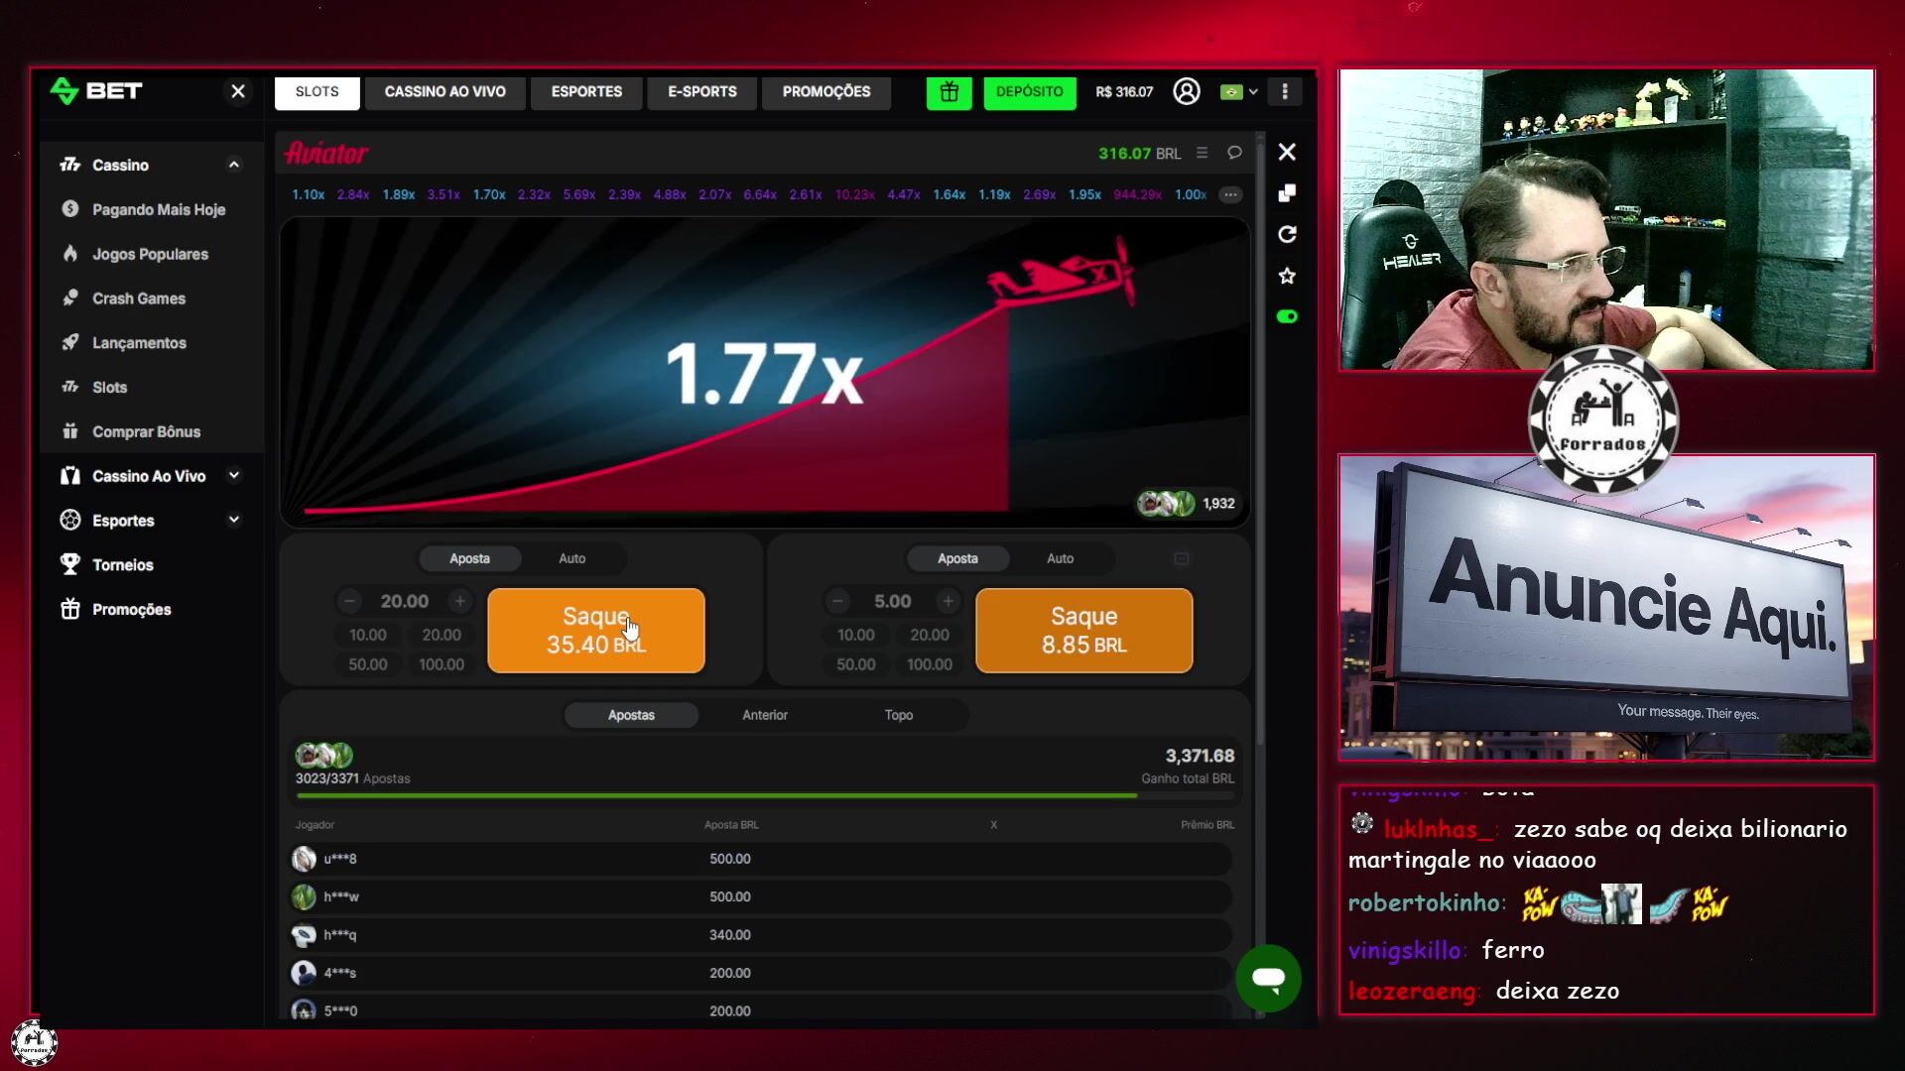
Task: Switch to the Apostas list tab
Action: coord(631,715)
